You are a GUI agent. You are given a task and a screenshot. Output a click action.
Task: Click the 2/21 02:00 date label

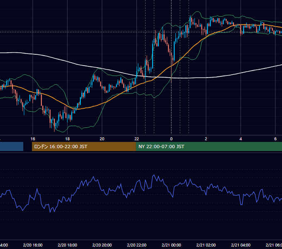pyautogui.click(x=206, y=245)
